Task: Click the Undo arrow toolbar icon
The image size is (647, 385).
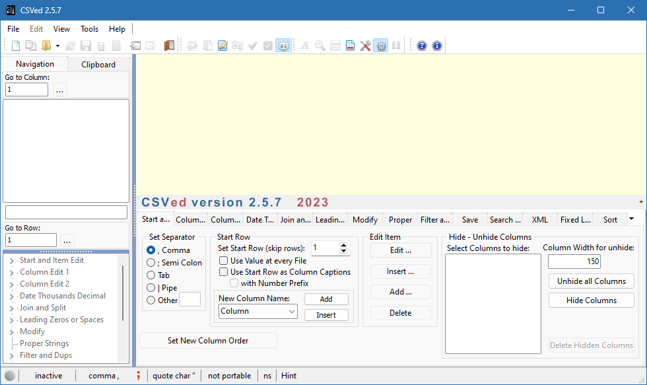Action: (192, 46)
